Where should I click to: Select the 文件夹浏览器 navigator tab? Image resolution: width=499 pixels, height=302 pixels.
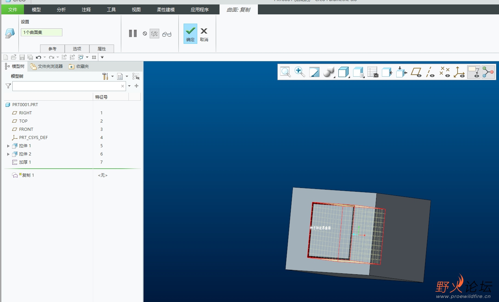click(x=47, y=66)
